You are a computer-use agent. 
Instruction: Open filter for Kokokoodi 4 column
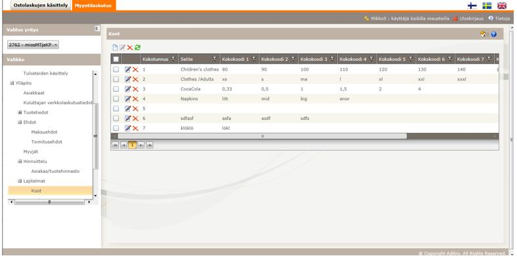(x=371, y=59)
